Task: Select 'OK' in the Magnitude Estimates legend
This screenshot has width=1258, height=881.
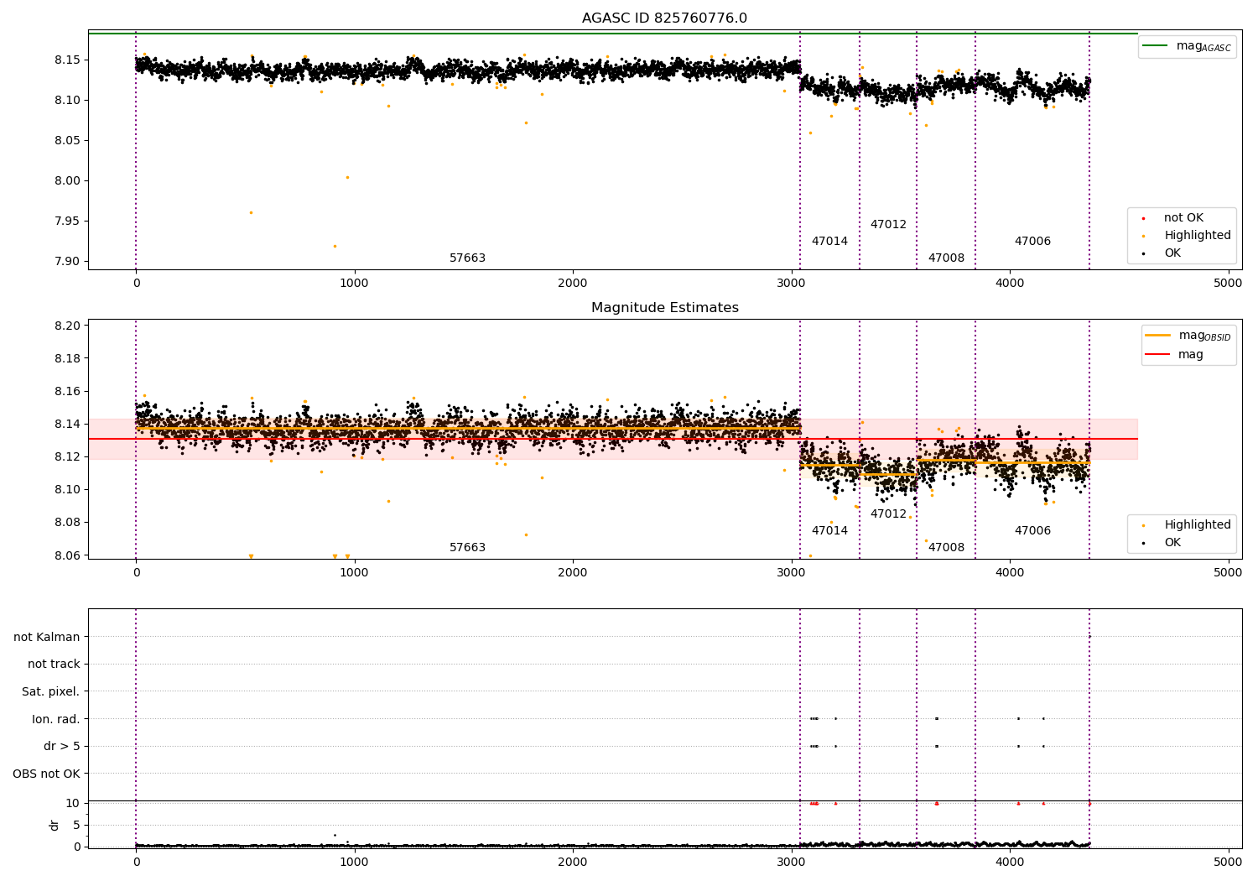Action: (1172, 543)
